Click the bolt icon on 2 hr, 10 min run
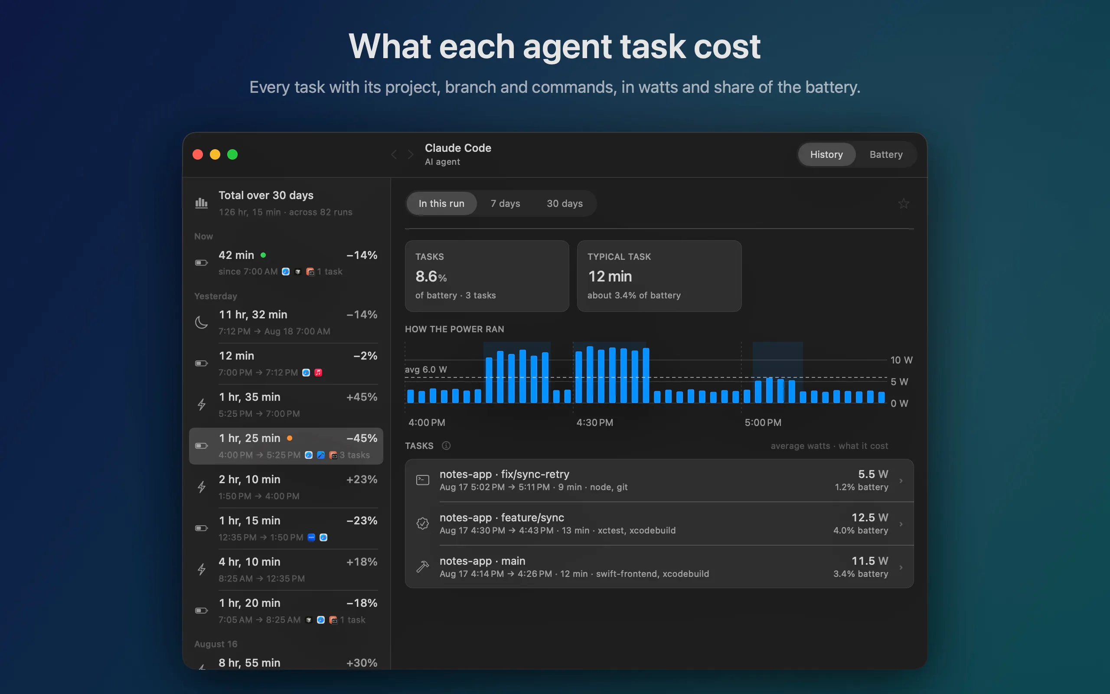Image resolution: width=1110 pixels, height=694 pixels. click(x=201, y=487)
